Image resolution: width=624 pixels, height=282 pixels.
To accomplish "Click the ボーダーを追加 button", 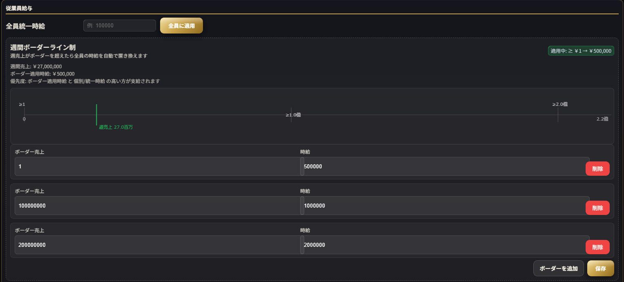I will (x=558, y=269).
